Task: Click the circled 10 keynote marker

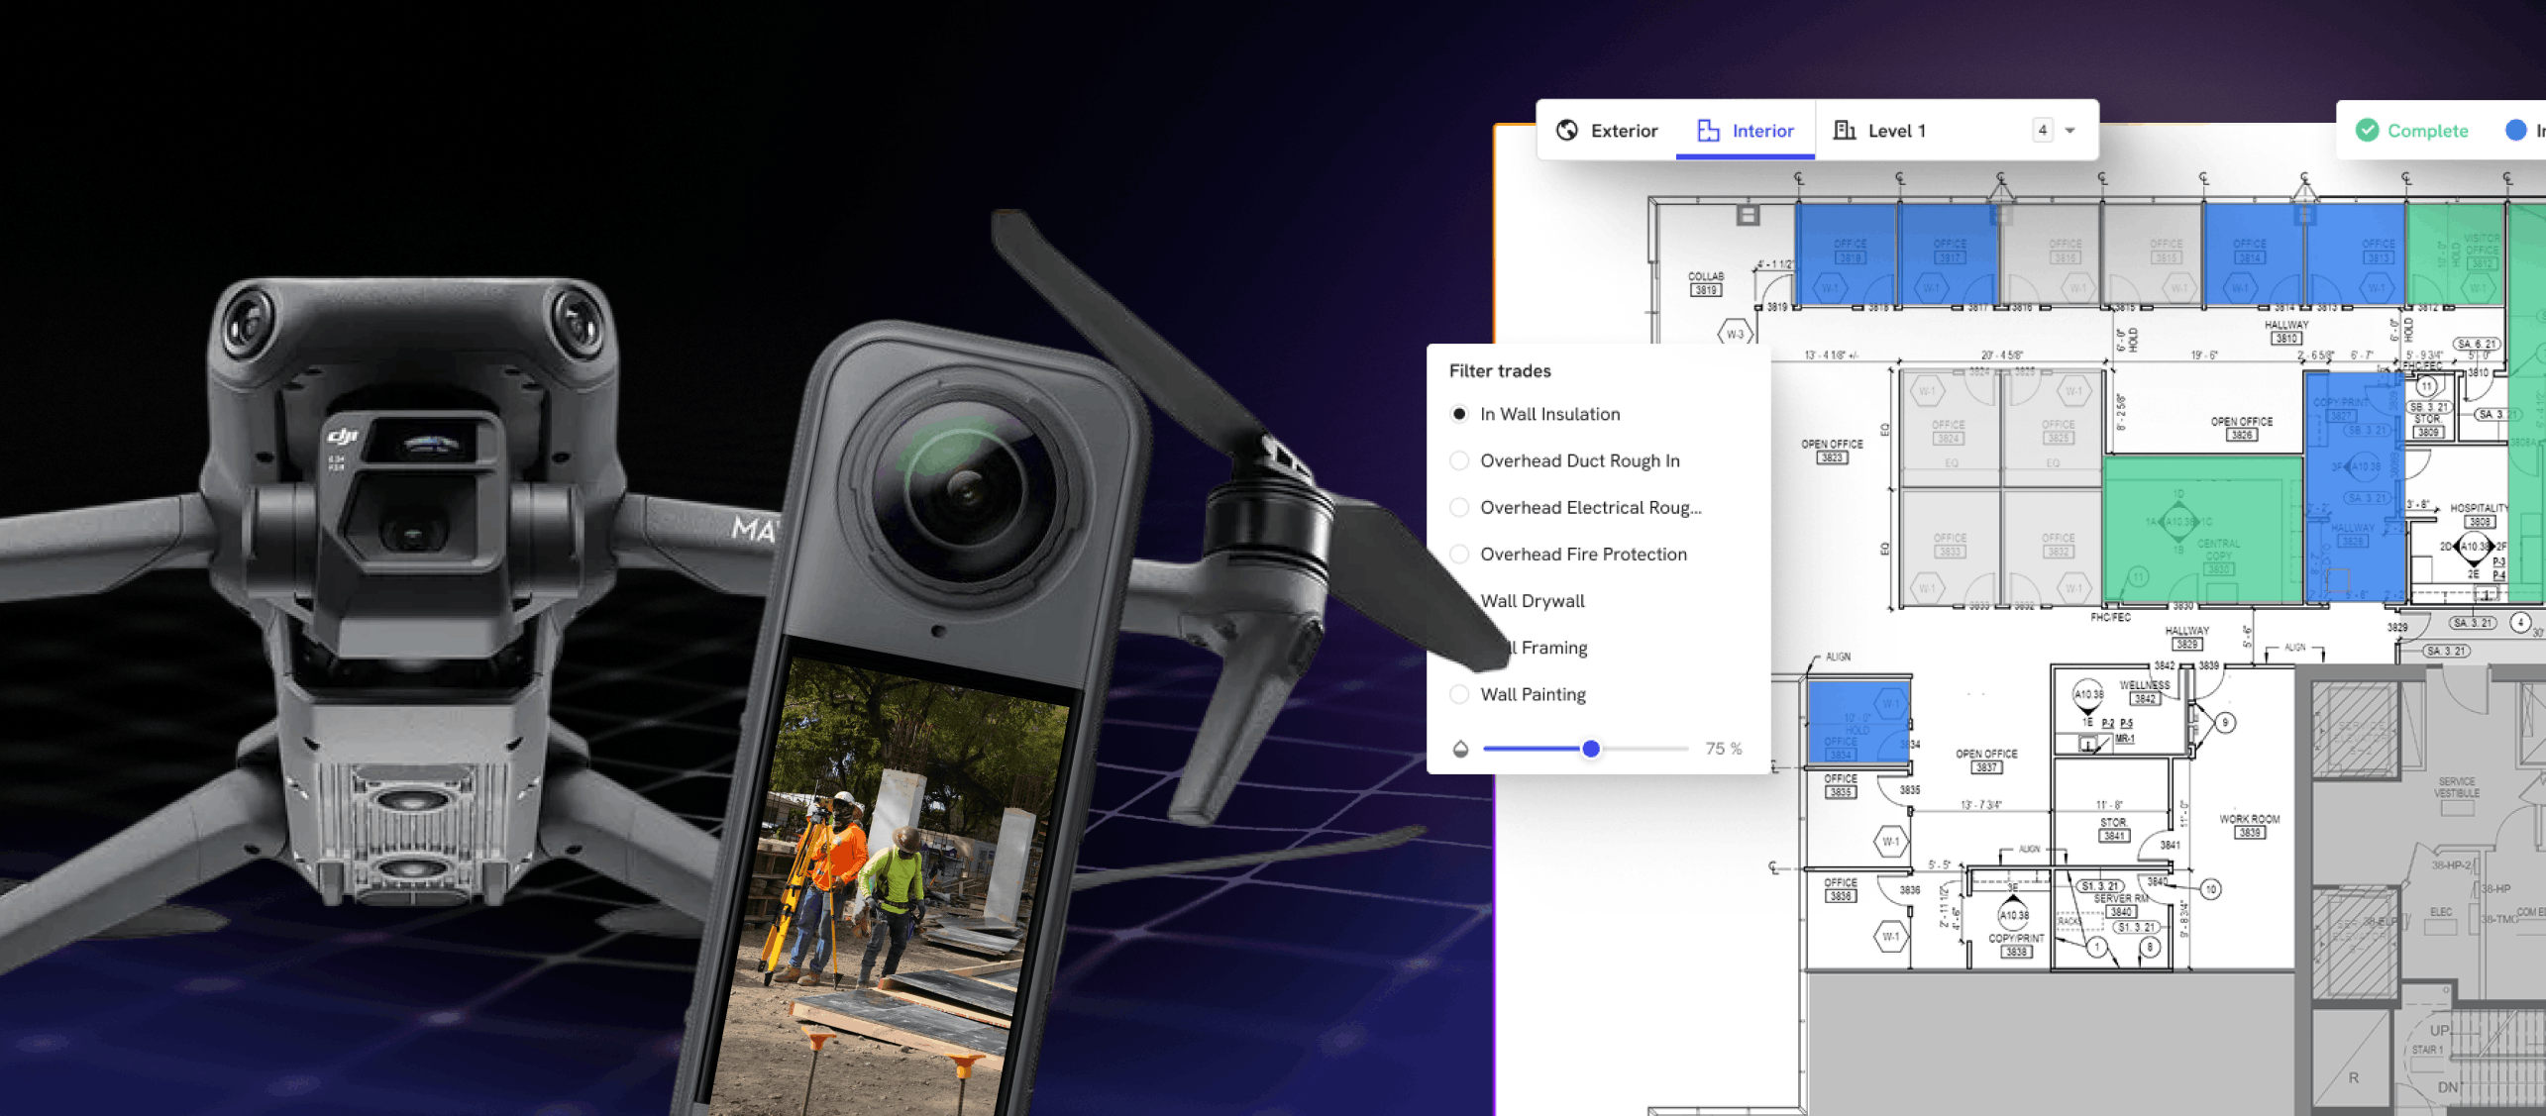Action: pos(2210,889)
